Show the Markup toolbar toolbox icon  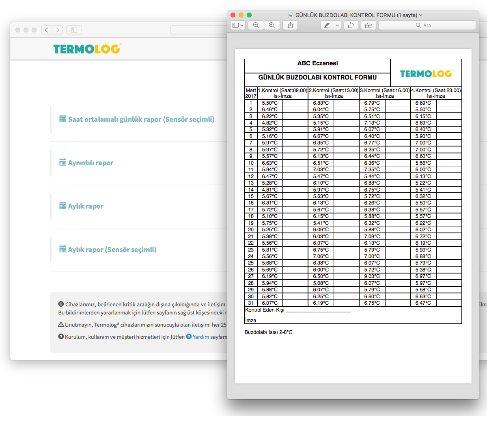coord(368,25)
